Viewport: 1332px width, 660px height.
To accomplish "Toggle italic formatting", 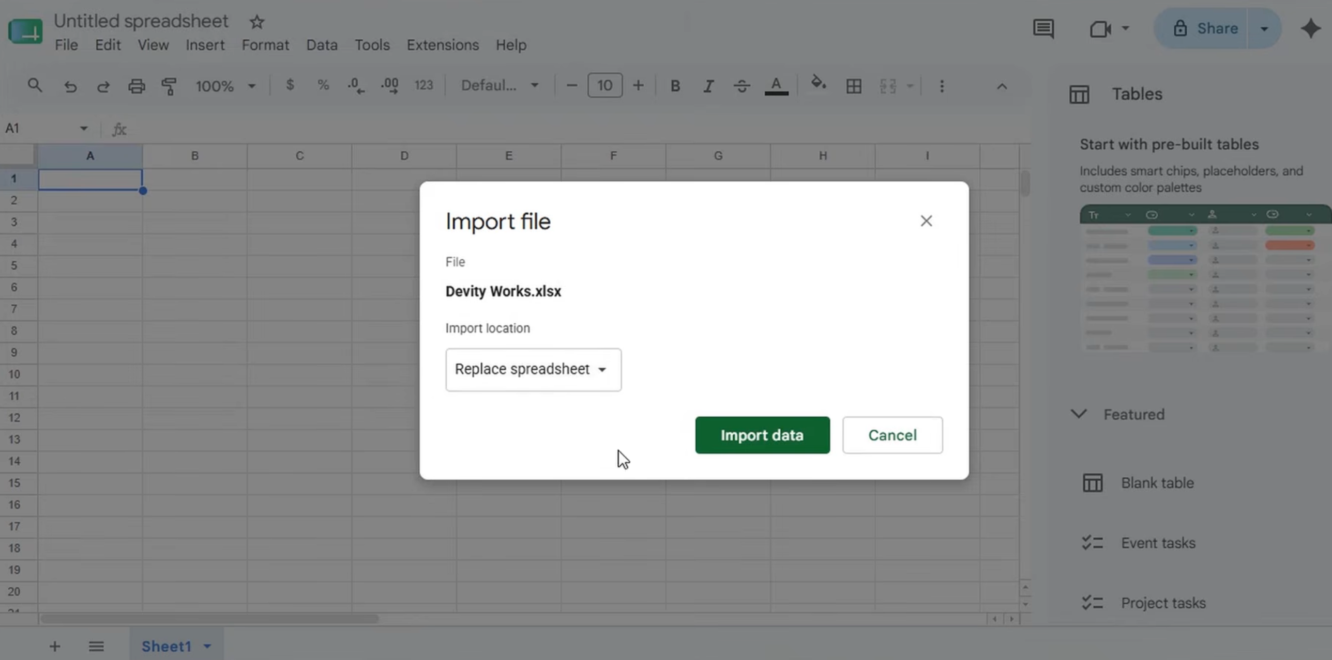I will pyautogui.click(x=708, y=86).
